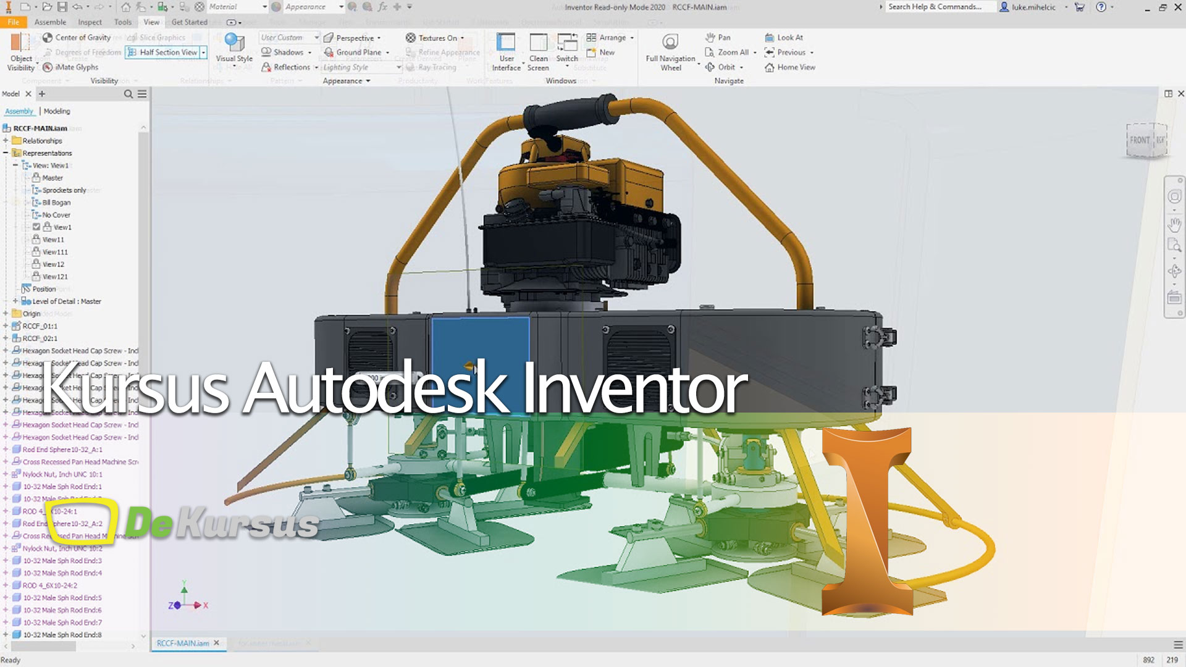Collapse the Representations node

6,153
